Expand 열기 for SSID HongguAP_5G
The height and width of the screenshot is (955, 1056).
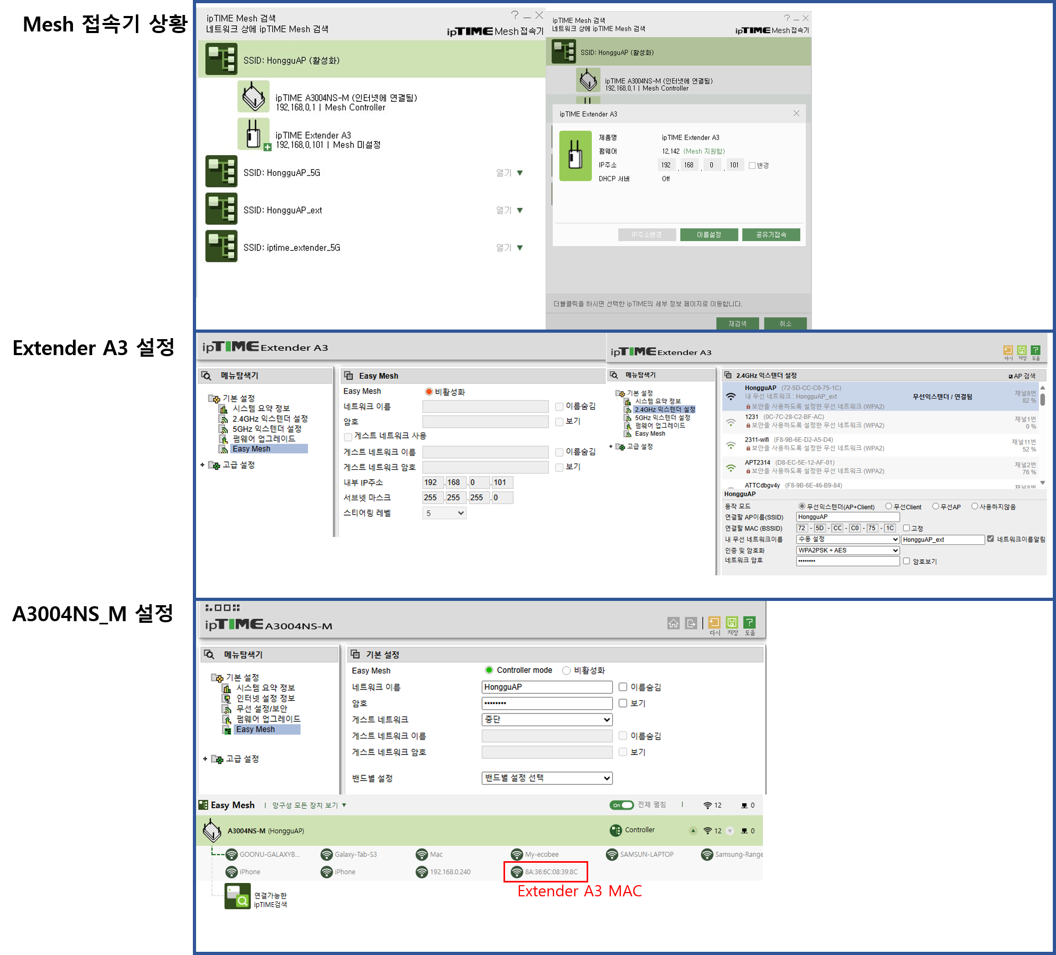pyautogui.click(x=509, y=173)
